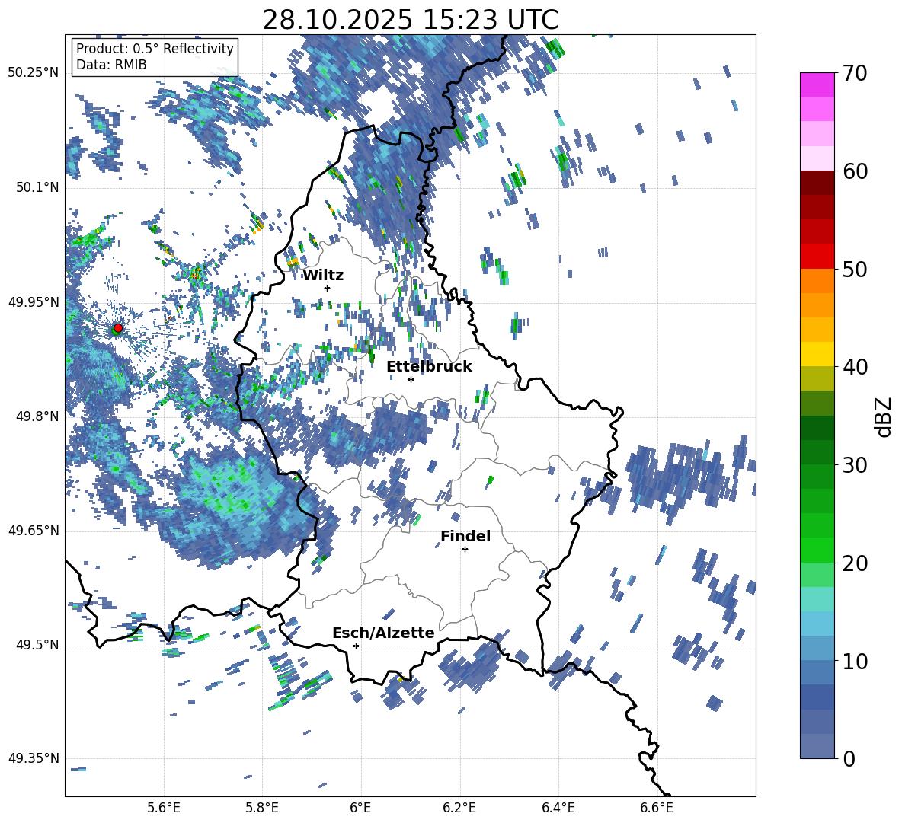Click the Ettelbruck city label
Viewport: 902px width, 823px height.
(x=429, y=367)
